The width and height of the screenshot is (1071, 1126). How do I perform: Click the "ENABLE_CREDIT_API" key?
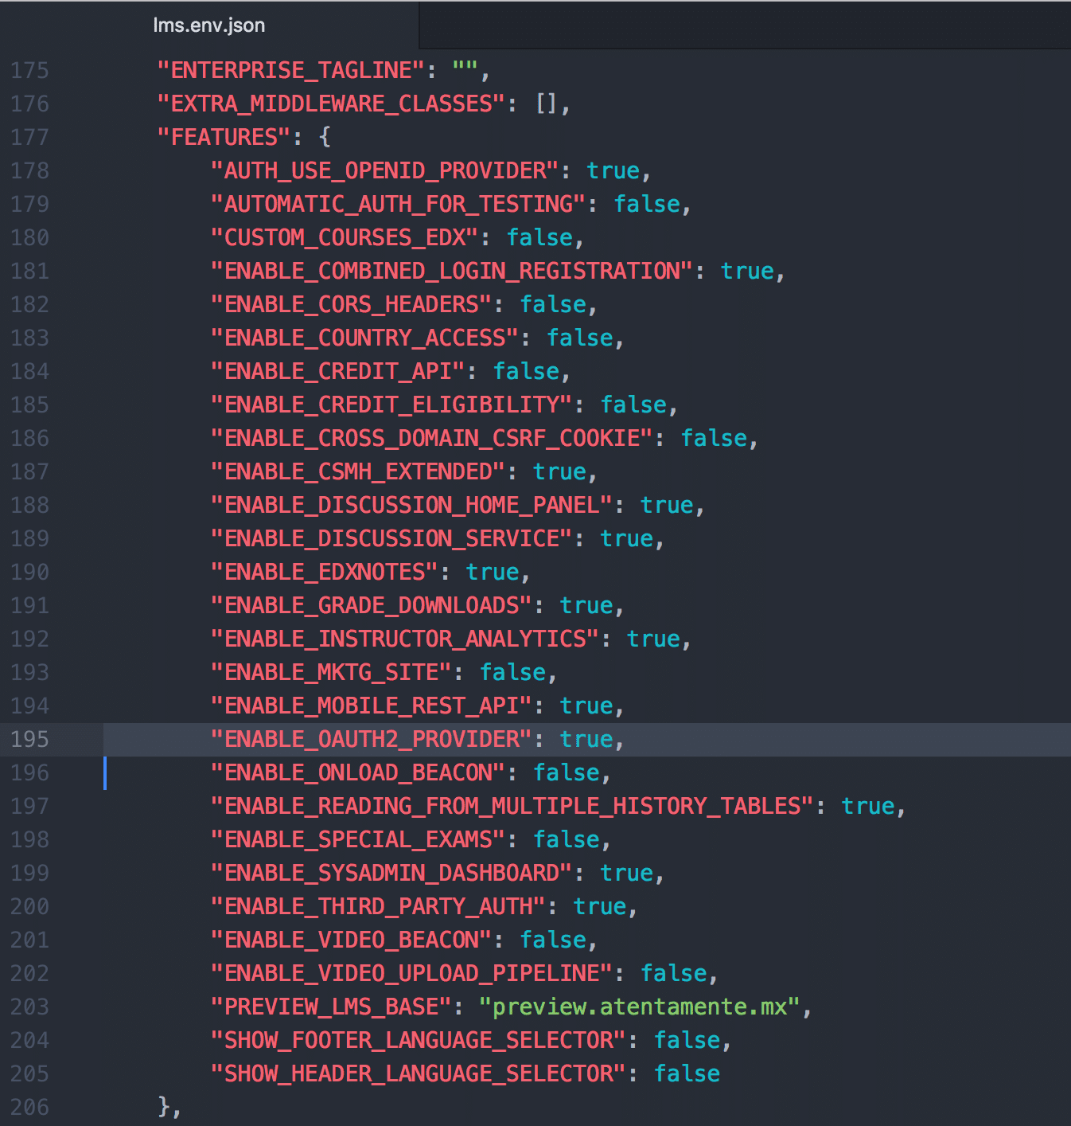339,371
